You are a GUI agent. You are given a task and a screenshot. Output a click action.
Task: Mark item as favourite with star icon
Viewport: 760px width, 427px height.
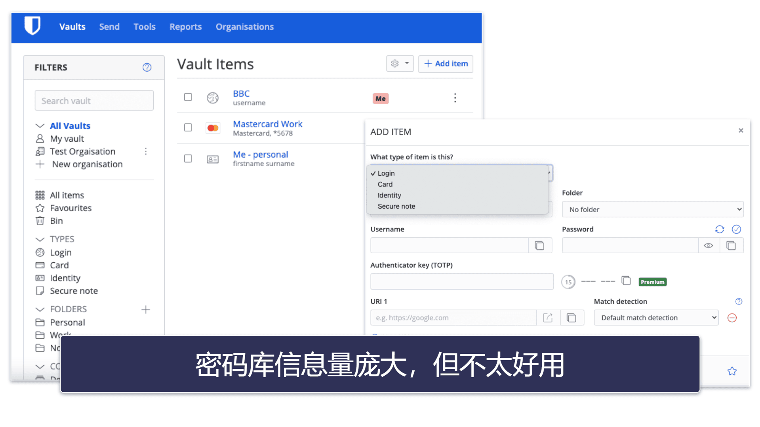[x=732, y=371]
